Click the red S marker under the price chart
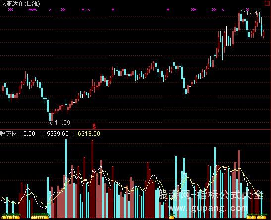 pyautogui.click(x=94, y=126)
